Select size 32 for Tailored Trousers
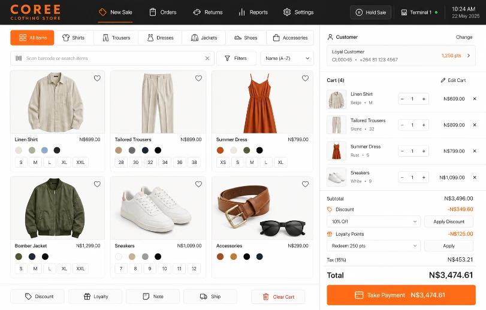The width and height of the screenshot is (486, 310). click(x=150, y=162)
